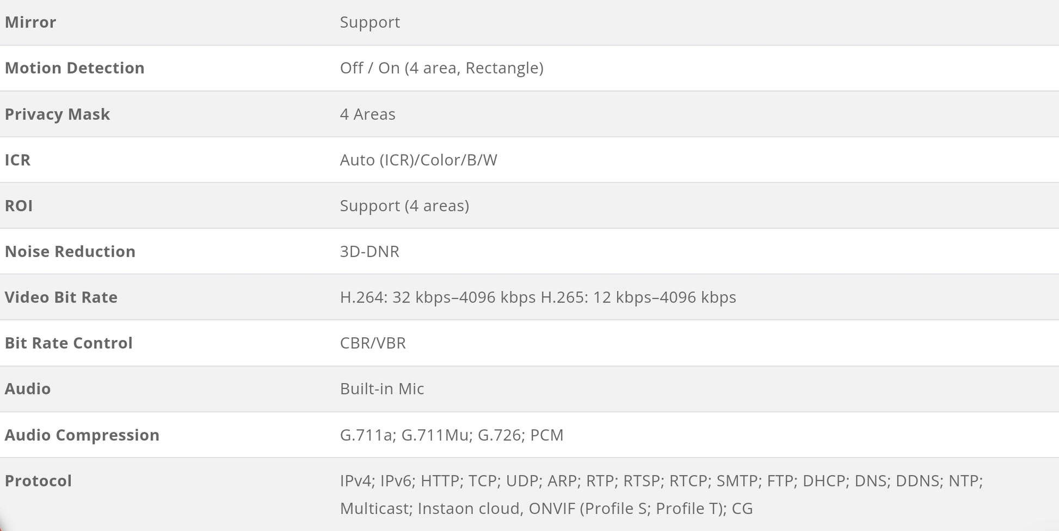
Task: Select the Bit Rate Control label
Action: [69, 343]
